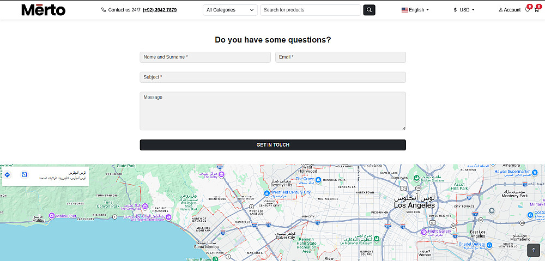This screenshot has height=261, width=545.
Task: Click the Interstate 405 shield near Sawtelle
Action: click(x=255, y=225)
